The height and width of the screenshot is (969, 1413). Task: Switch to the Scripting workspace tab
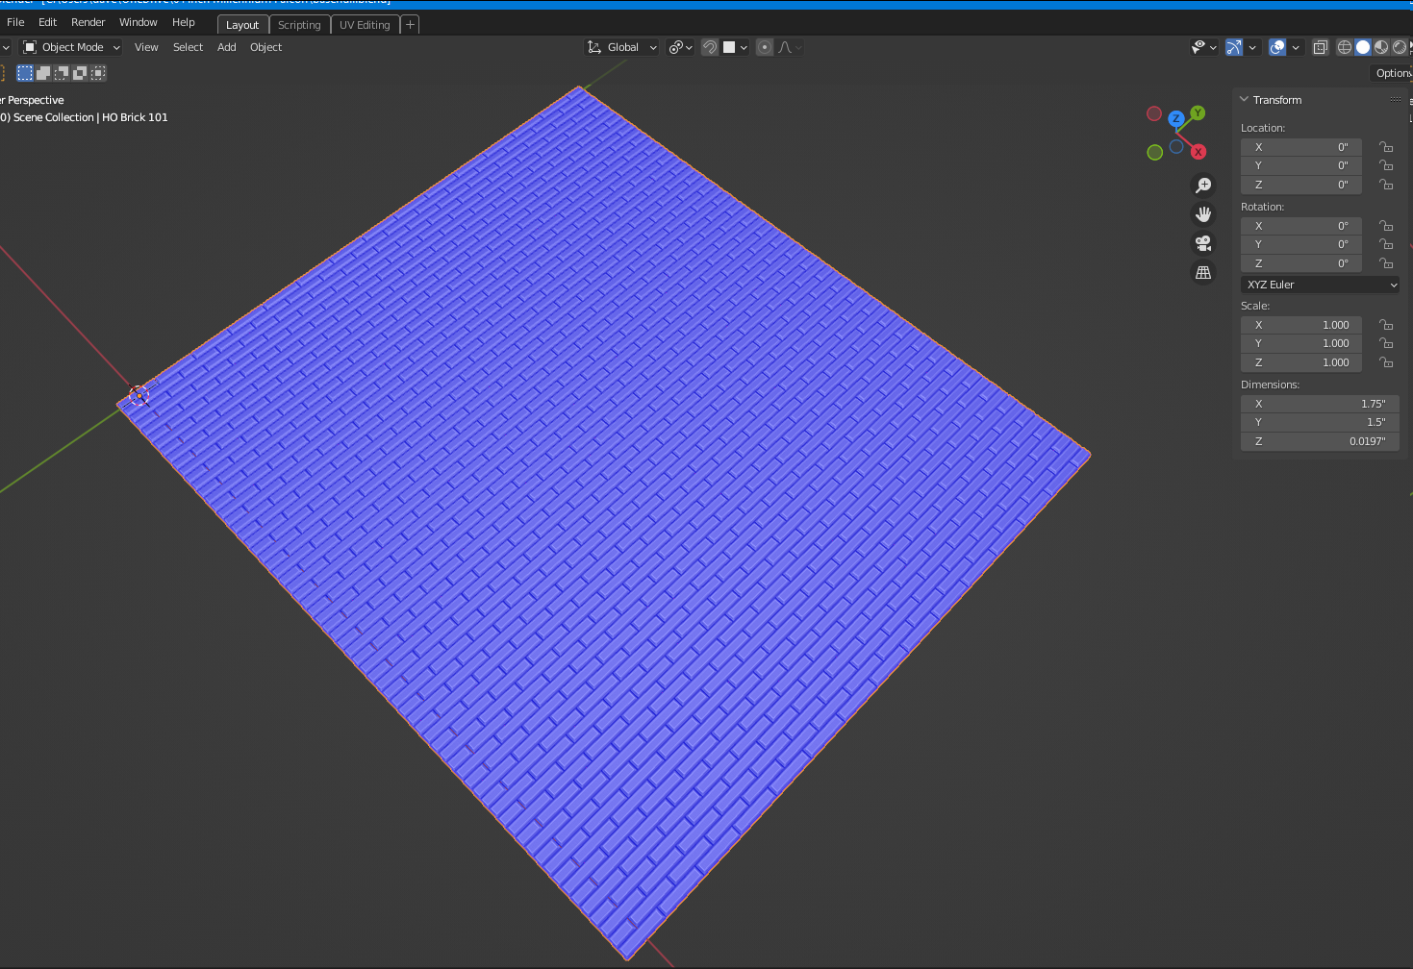[299, 25]
